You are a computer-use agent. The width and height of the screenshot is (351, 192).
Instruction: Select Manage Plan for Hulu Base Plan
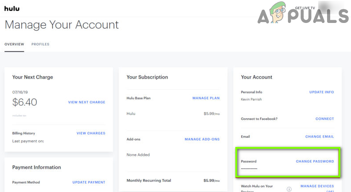206,98
